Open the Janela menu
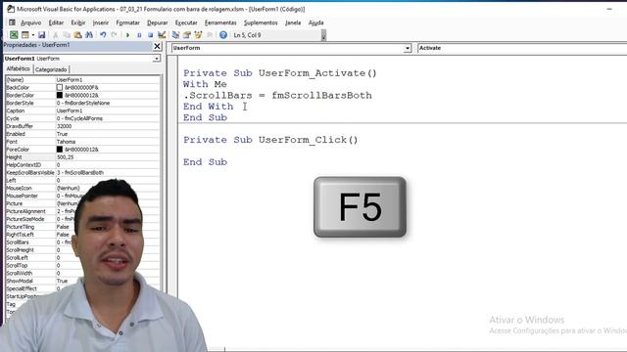This screenshot has width=627, height=352. pyautogui.click(x=293, y=22)
